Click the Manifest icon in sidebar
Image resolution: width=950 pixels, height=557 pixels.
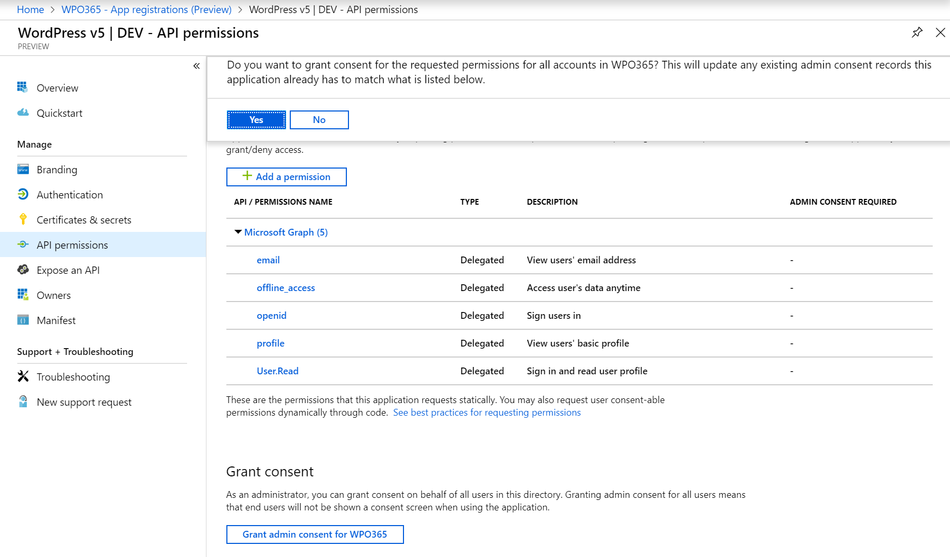[x=23, y=320]
